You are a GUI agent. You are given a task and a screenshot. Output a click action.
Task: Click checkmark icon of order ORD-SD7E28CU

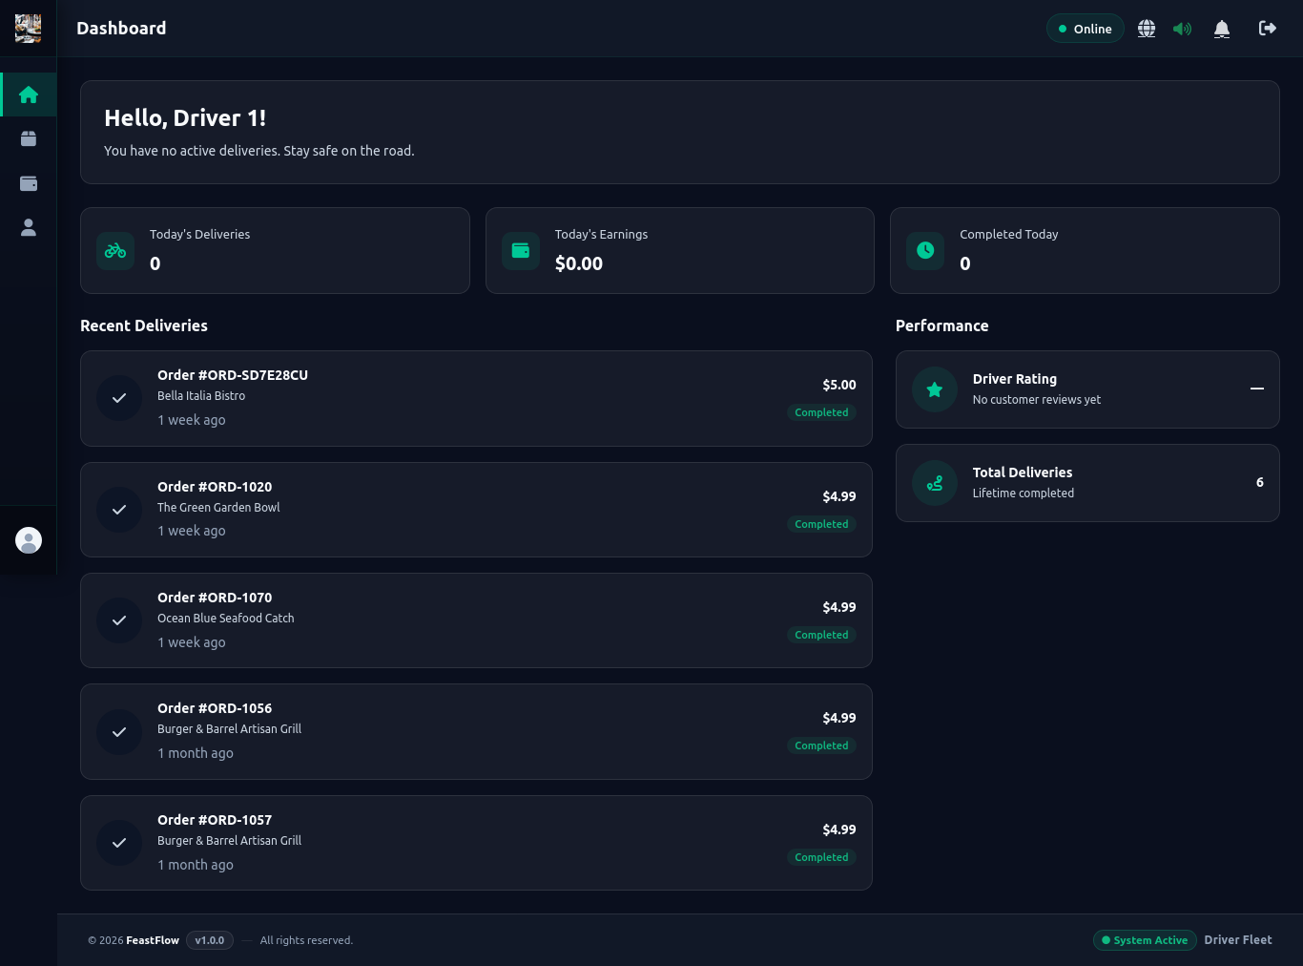coord(119,398)
